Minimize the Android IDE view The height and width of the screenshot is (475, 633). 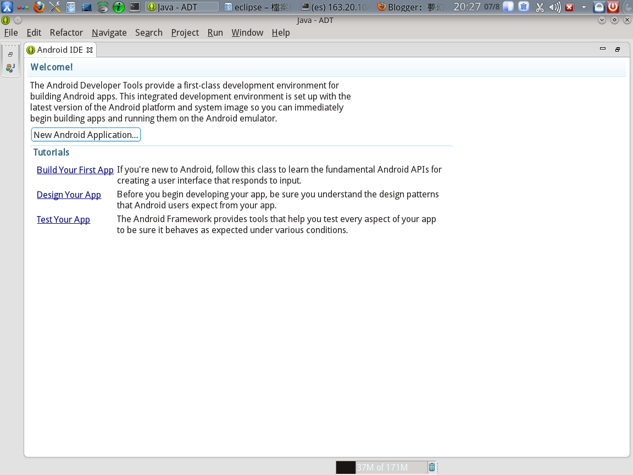(x=603, y=49)
